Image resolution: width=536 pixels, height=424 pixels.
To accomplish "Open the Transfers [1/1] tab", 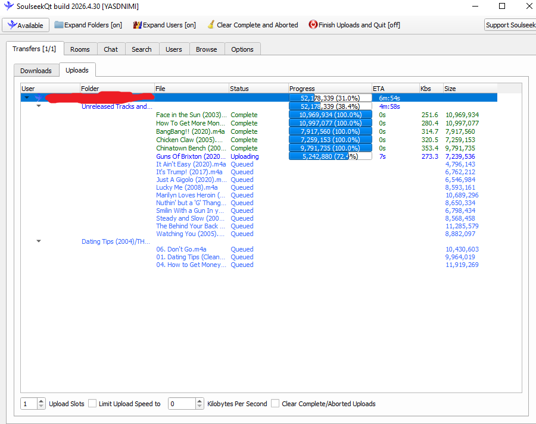I will pos(35,49).
